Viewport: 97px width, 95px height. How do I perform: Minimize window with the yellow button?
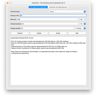[x=10, y=3]
